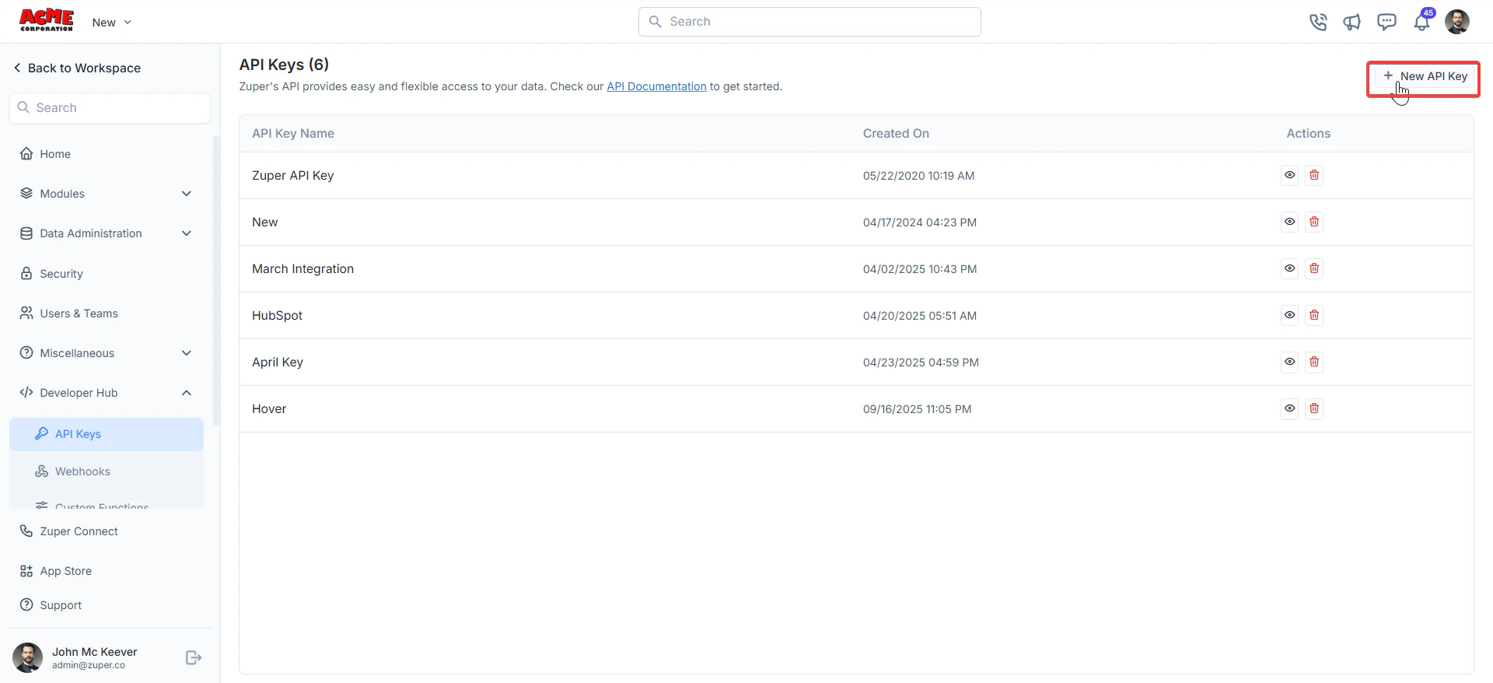Delete the Zuper API Key

[1314, 175]
